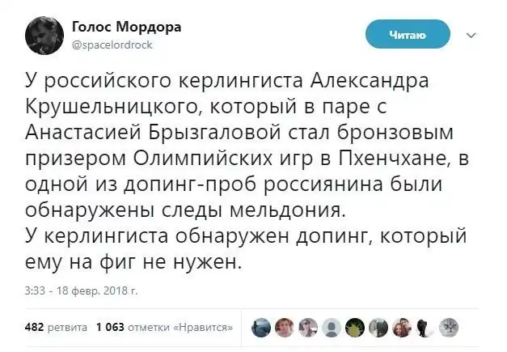This screenshot has width=507, height=352.
Task: View the 1 063 отметки «Нравится» list
Action: tap(164, 327)
